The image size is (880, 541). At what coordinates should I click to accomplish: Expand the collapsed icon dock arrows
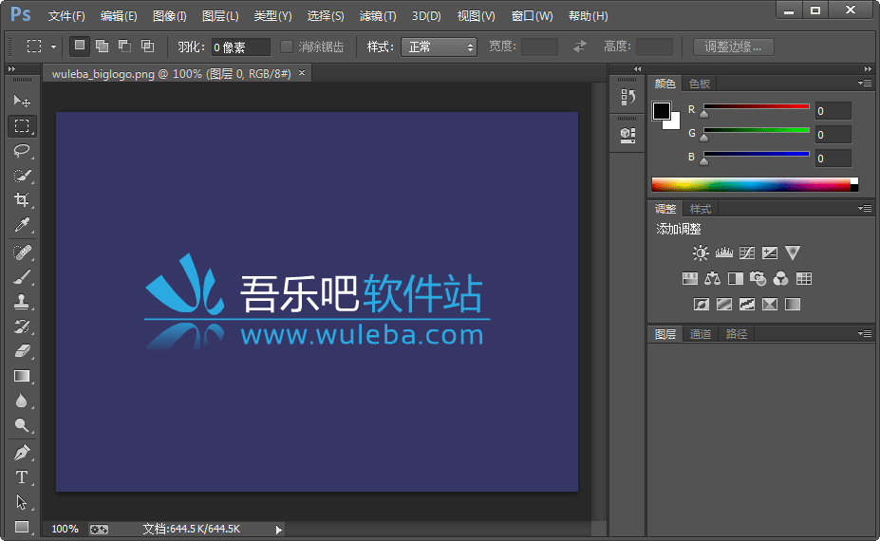[638, 68]
